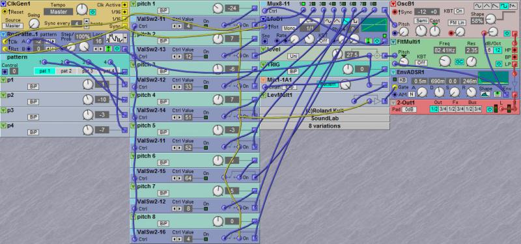The width and height of the screenshot is (521, 244).
Task: Toggle the GC button in FltMulti1
Action: tap(460, 62)
